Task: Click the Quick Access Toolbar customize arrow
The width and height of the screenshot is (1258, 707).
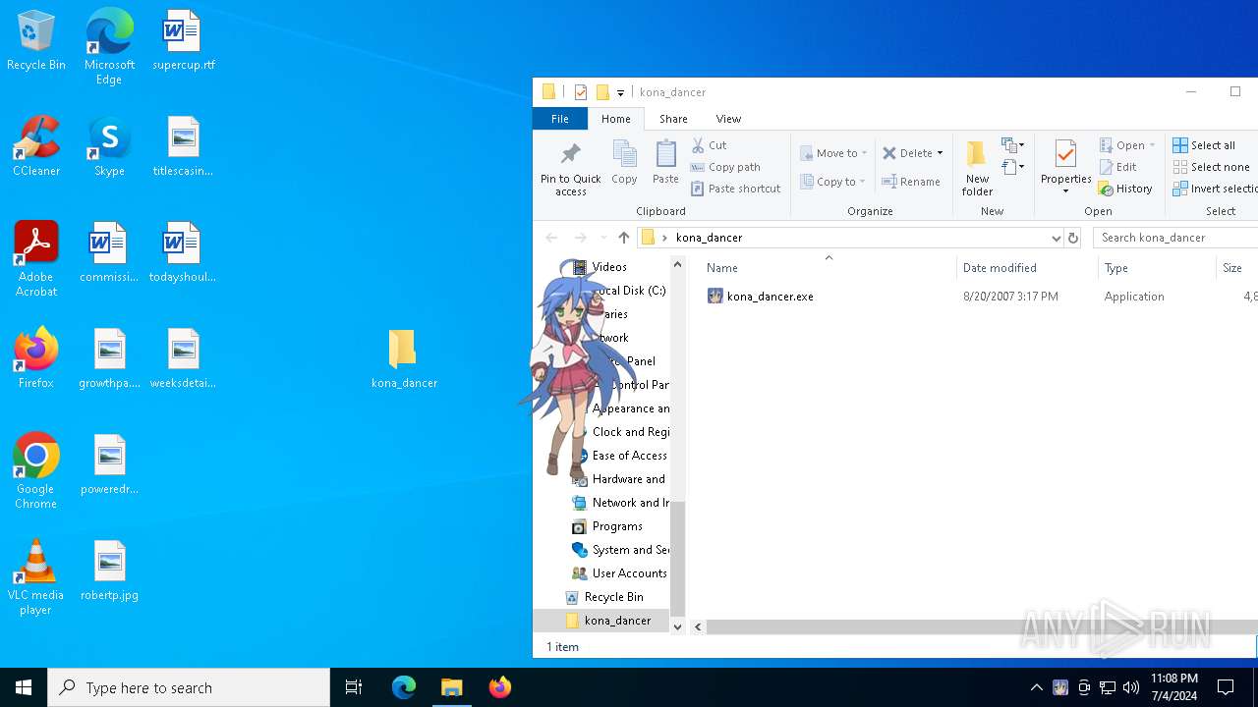Action: point(620,92)
